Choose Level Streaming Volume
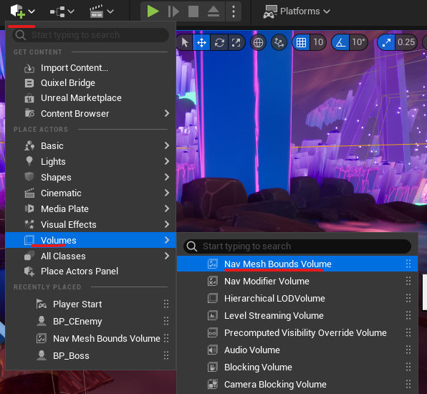The image size is (427, 394). (x=297, y=315)
